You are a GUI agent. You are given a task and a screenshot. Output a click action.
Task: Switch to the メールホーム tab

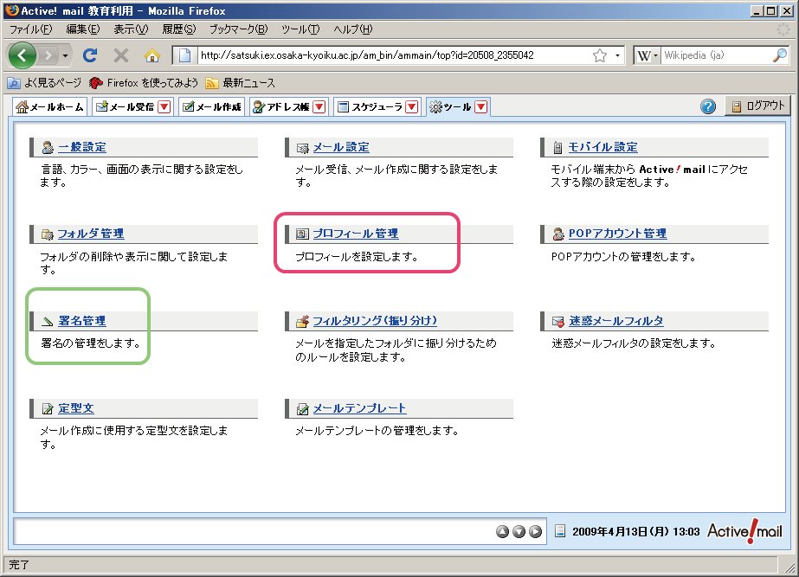50,107
